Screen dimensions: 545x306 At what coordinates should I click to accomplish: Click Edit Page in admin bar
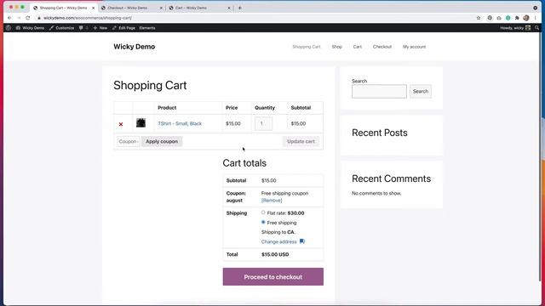(x=123, y=28)
